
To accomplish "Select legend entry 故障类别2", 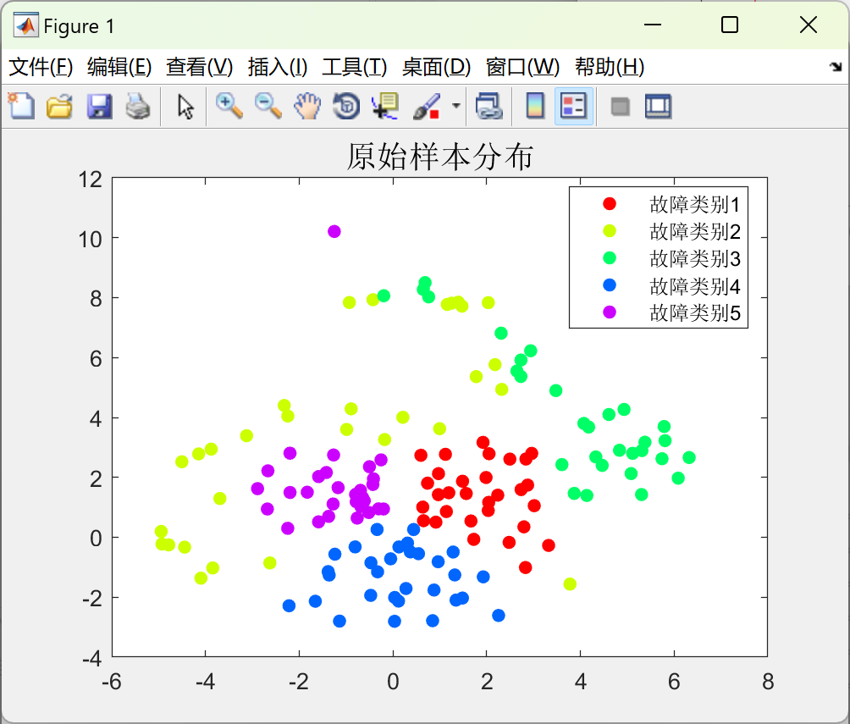I will pos(695,231).
